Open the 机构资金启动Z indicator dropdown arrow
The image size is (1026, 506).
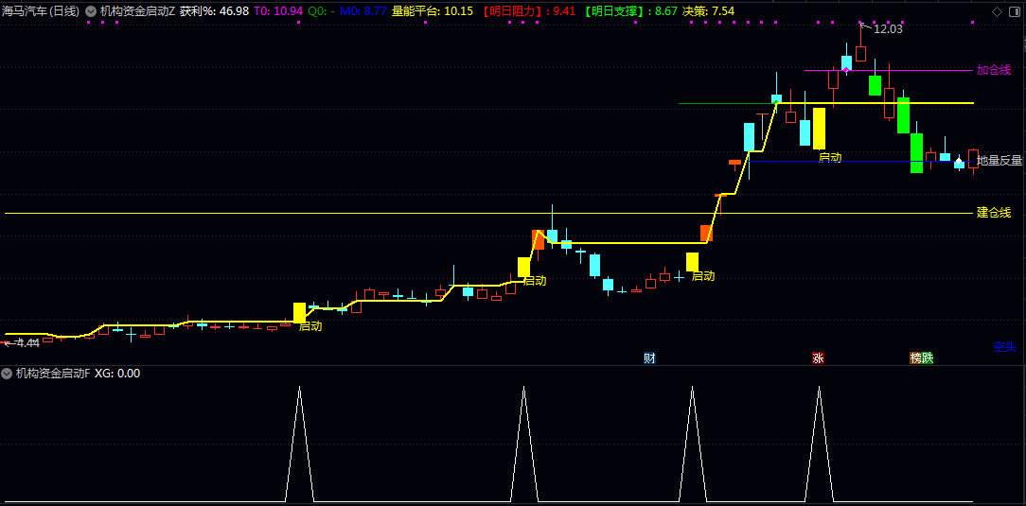pyautogui.click(x=90, y=11)
